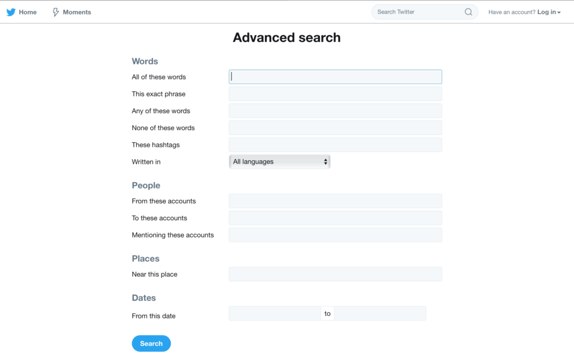Image resolution: width=574 pixels, height=358 pixels.
Task: Click the From these accounts field
Action: [x=335, y=201]
